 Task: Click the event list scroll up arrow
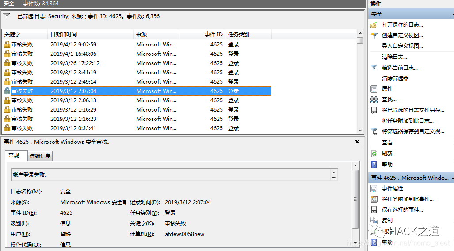tap(360, 33)
